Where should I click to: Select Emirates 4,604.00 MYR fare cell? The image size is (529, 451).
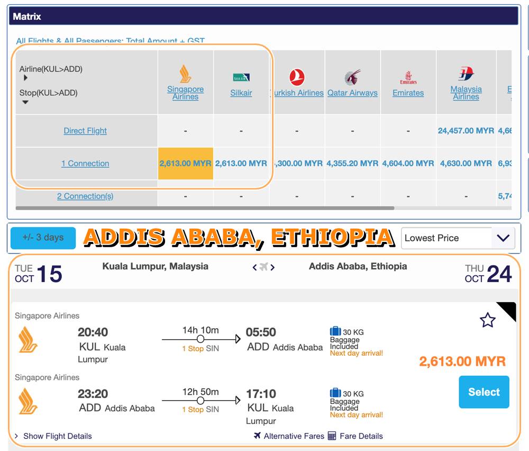(408, 164)
